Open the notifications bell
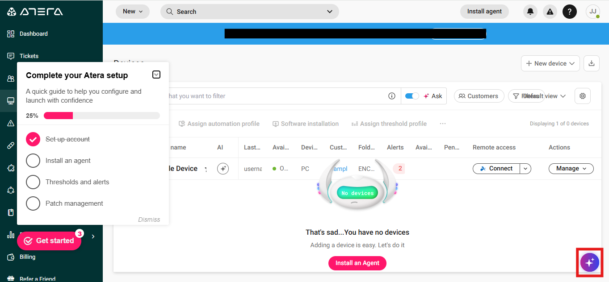This screenshot has height=282, width=609. 530,12
